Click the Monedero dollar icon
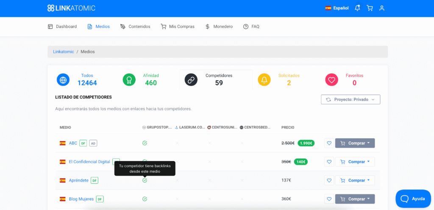This screenshot has width=434, height=210. click(208, 27)
